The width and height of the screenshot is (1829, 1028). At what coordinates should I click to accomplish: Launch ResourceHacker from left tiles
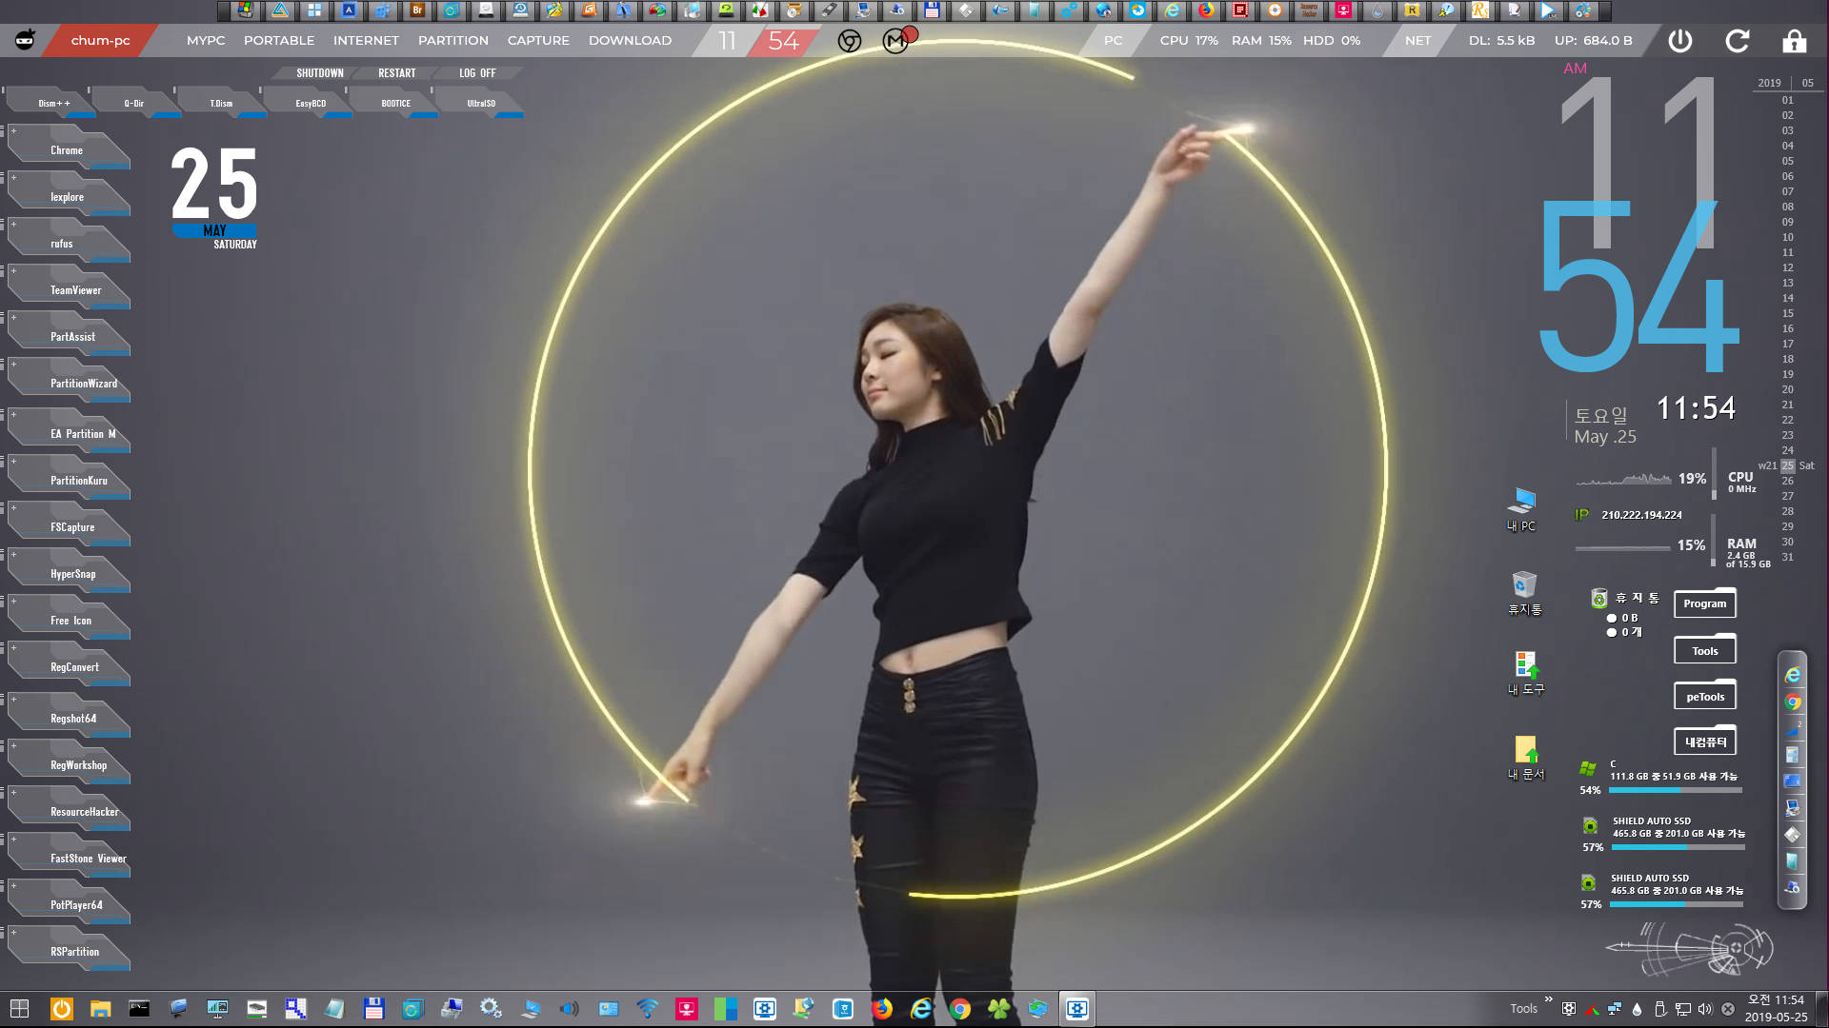[x=69, y=808]
